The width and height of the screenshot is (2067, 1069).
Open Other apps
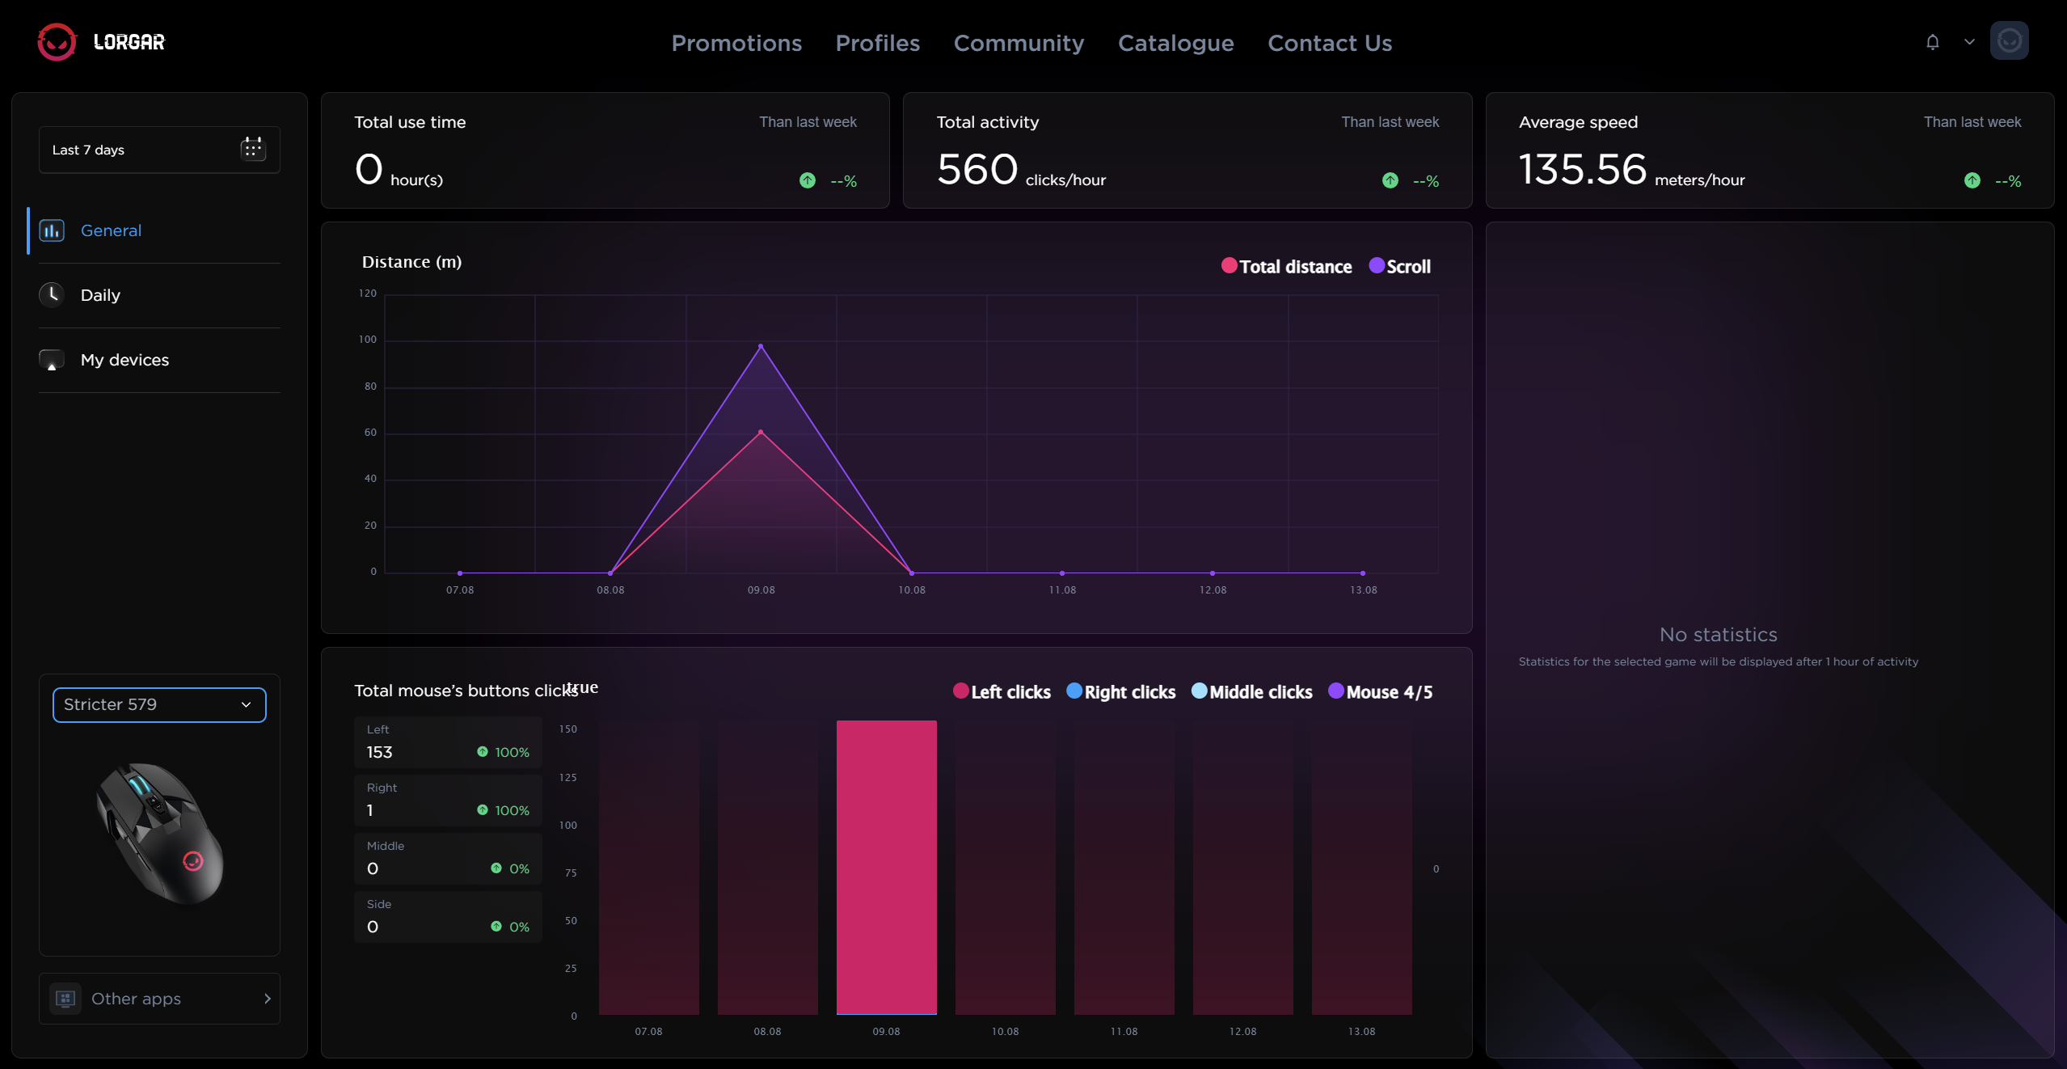(159, 999)
